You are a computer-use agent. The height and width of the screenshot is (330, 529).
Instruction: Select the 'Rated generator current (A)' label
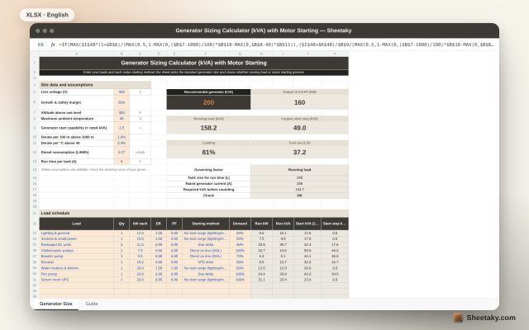pyautogui.click(x=208, y=183)
